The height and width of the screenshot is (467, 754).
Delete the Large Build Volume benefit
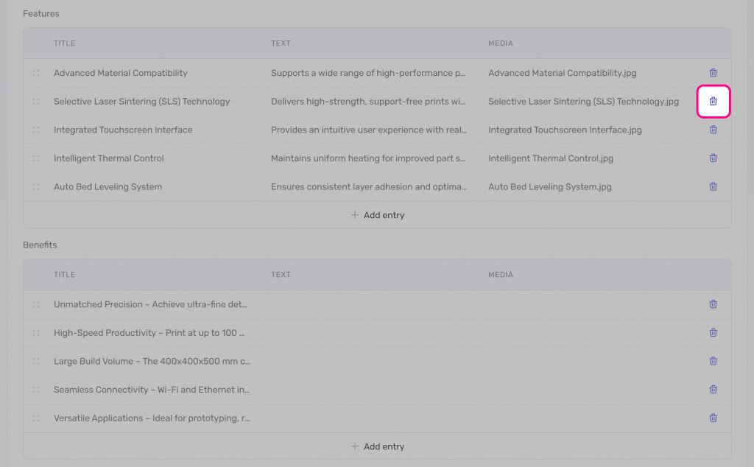[x=713, y=361]
